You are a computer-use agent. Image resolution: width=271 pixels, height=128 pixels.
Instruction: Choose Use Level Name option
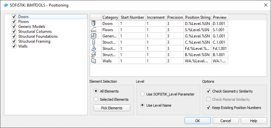(142, 105)
